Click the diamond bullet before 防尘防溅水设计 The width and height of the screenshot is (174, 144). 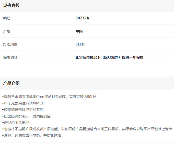[3, 116]
